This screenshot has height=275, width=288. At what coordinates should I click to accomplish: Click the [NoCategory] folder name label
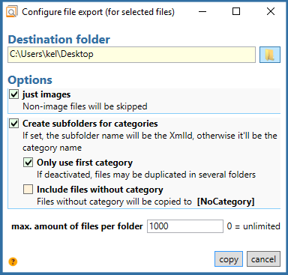point(226,202)
